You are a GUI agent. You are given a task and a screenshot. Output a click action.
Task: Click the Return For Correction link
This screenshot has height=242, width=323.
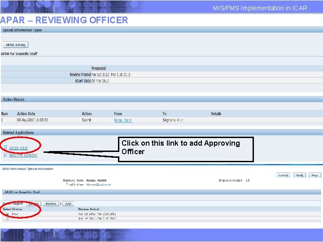23,155
